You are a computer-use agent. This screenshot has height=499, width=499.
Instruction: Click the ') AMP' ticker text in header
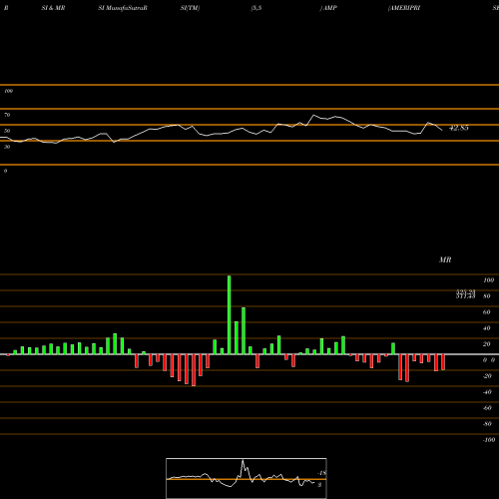pos(328,8)
